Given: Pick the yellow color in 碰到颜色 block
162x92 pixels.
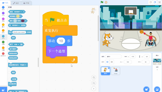Looking at the screenshot, I should pos(18,16).
